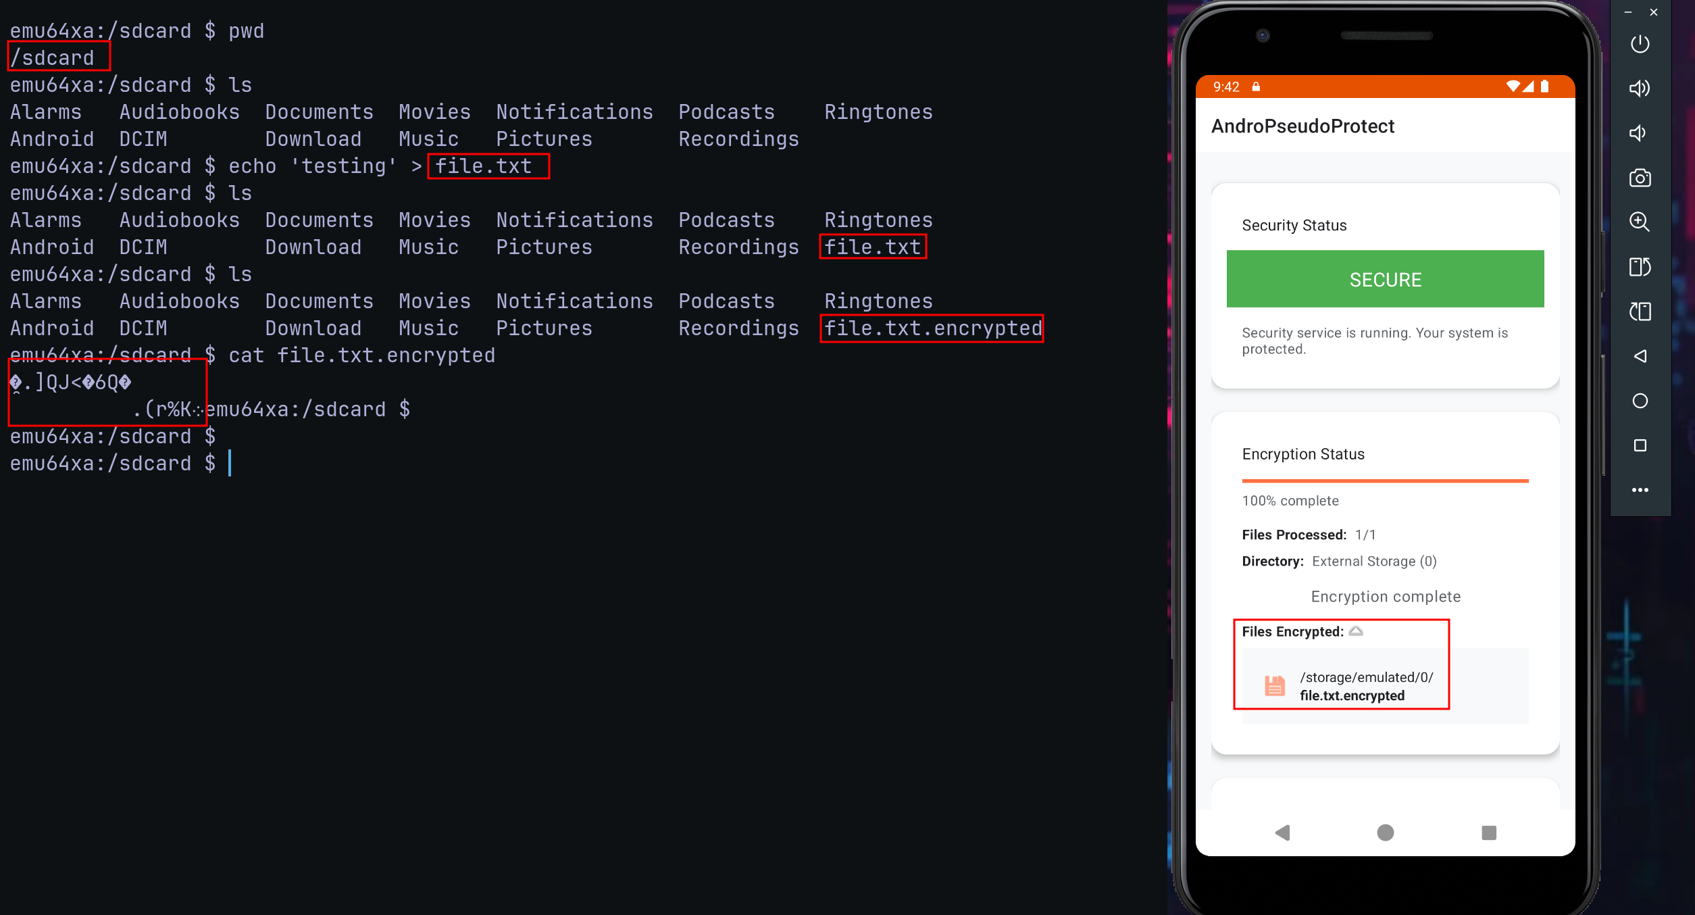Image resolution: width=1695 pixels, height=915 pixels.
Task: Click the terminal prompt at the cursor
Action: point(230,464)
